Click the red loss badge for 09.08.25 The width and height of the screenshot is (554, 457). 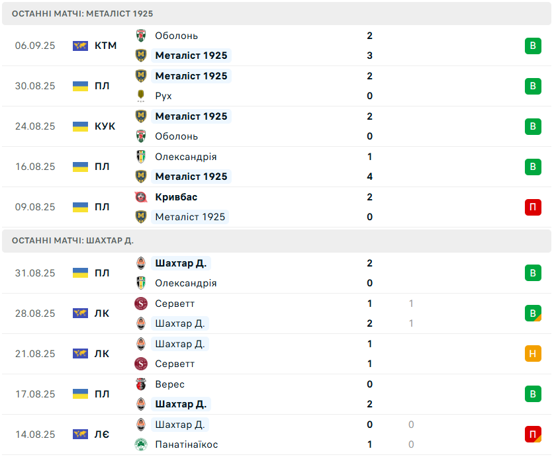[x=533, y=207]
